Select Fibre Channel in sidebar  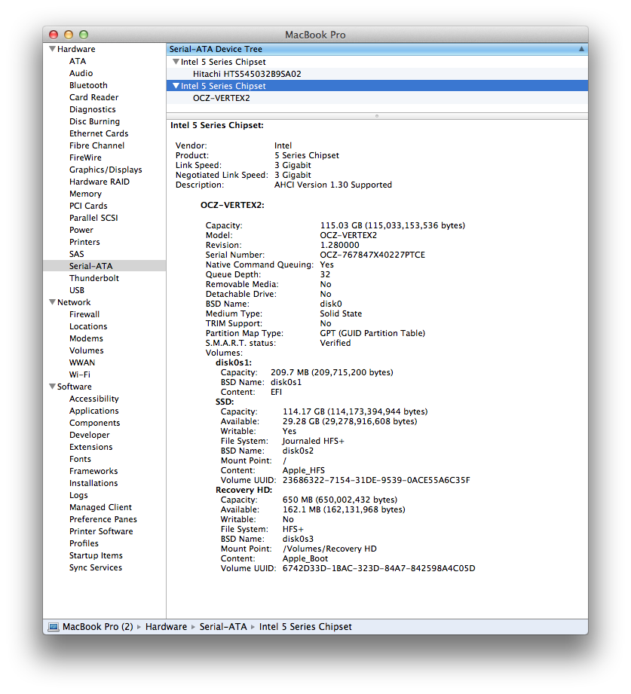point(96,145)
